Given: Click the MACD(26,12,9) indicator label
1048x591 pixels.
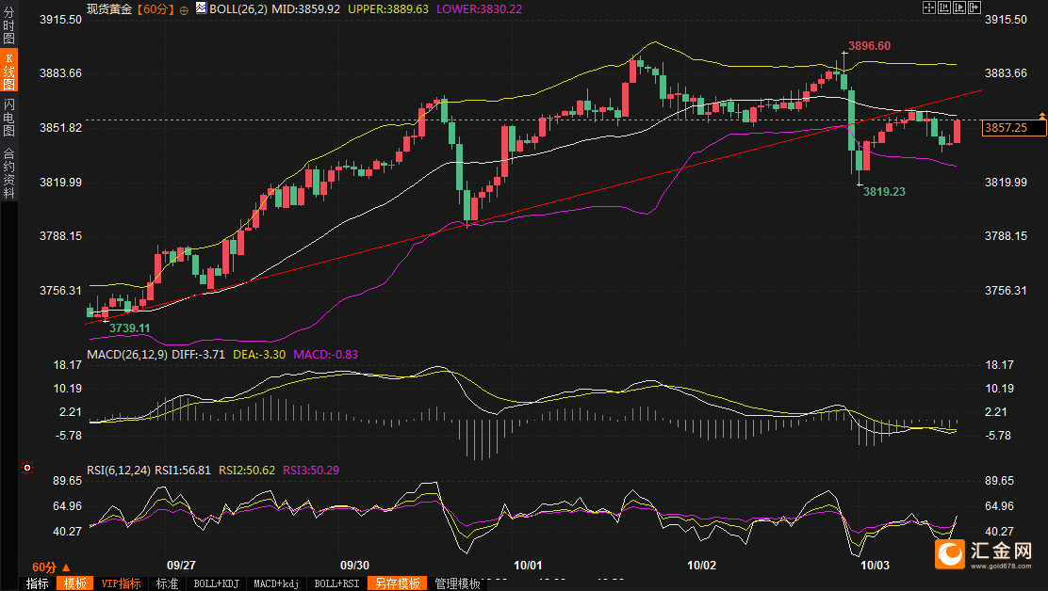Looking at the screenshot, I should 127,354.
